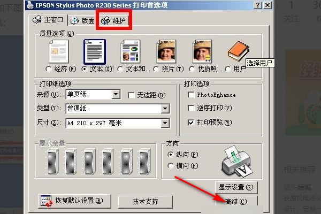Image resolution: width=321 pixels, height=214 pixels.
Task: Choose the Best Photo quality icon
Action: pos(202,51)
